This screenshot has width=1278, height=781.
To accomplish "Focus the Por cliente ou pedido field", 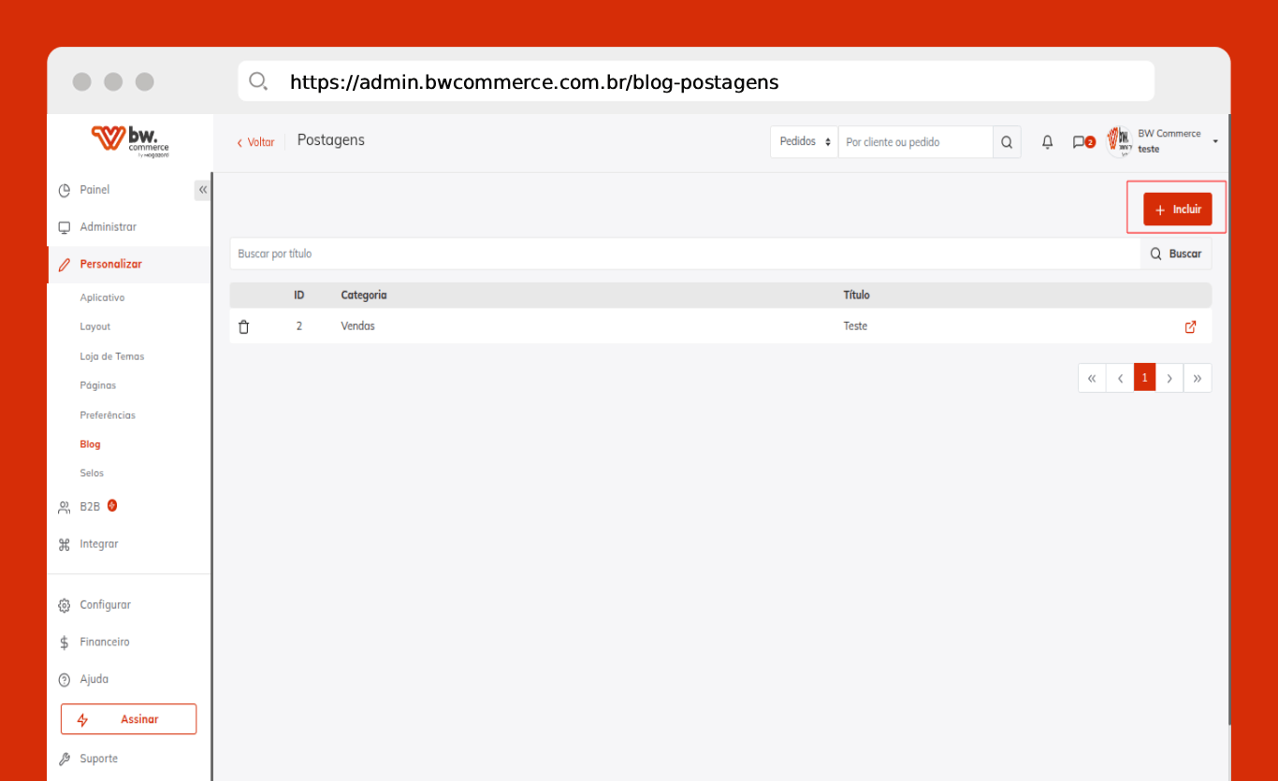I will point(915,142).
